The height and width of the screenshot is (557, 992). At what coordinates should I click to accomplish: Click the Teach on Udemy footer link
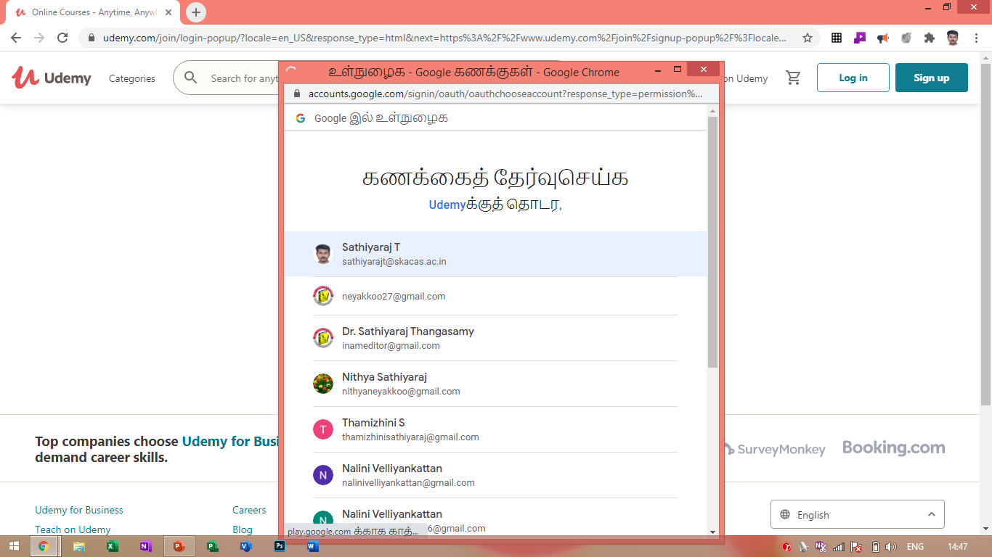coord(73,529)
